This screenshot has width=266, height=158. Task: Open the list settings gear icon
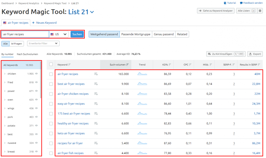[x=260, y=11]
